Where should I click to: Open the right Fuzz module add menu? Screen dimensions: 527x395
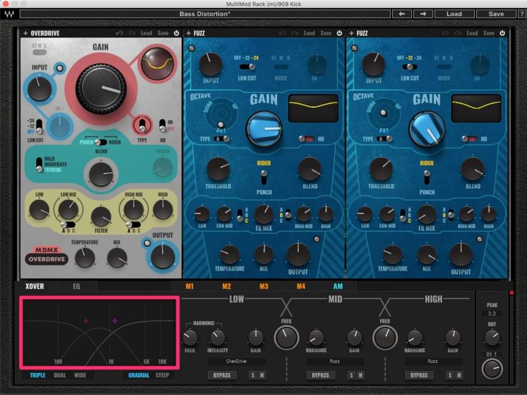pos(351,33)
